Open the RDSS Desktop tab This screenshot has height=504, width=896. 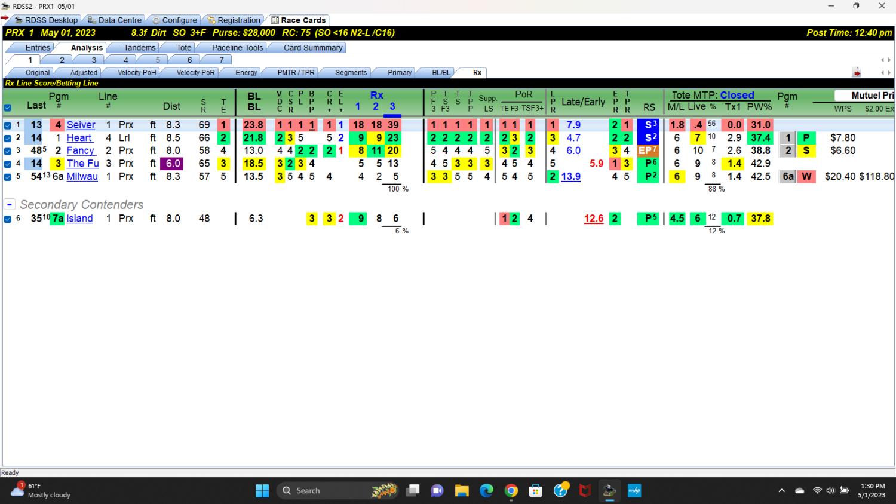point(46,20)
